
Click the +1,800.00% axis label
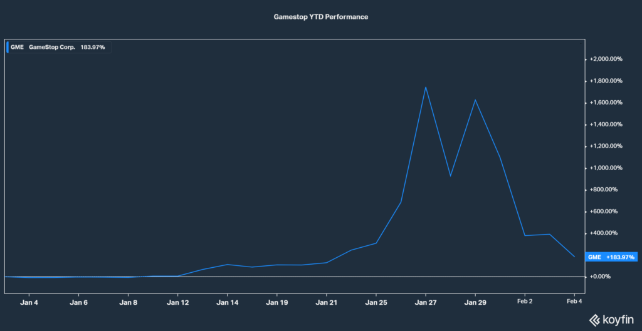tap(606, 81)
